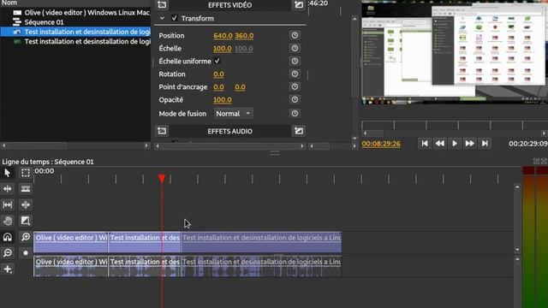
Task: Select the long darker video clip Test installation
Action: (261, 242)
